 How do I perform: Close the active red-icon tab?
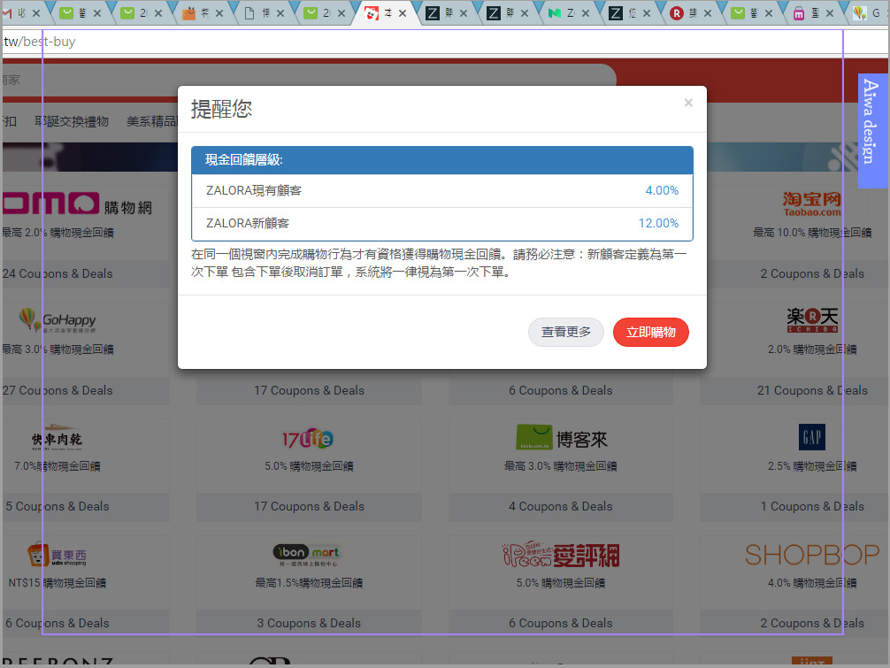coord(403,13)
